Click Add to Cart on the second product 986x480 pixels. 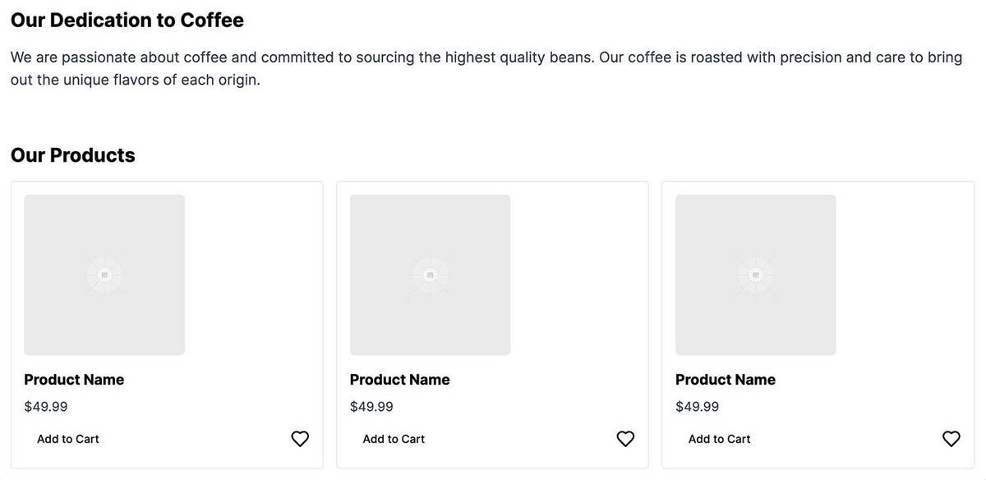tap(394, 439)
